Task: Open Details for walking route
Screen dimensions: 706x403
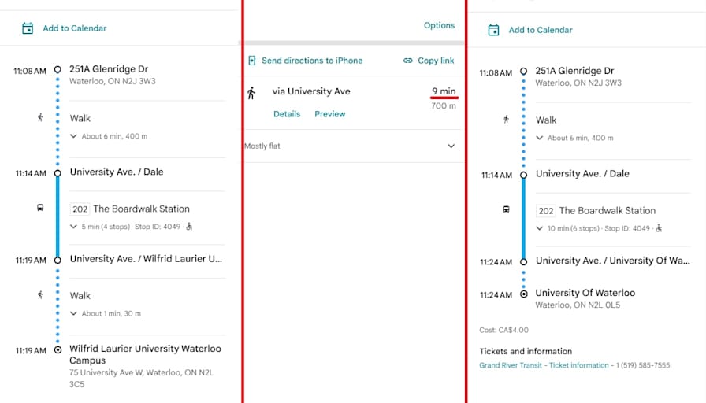Action: [287, 114]
